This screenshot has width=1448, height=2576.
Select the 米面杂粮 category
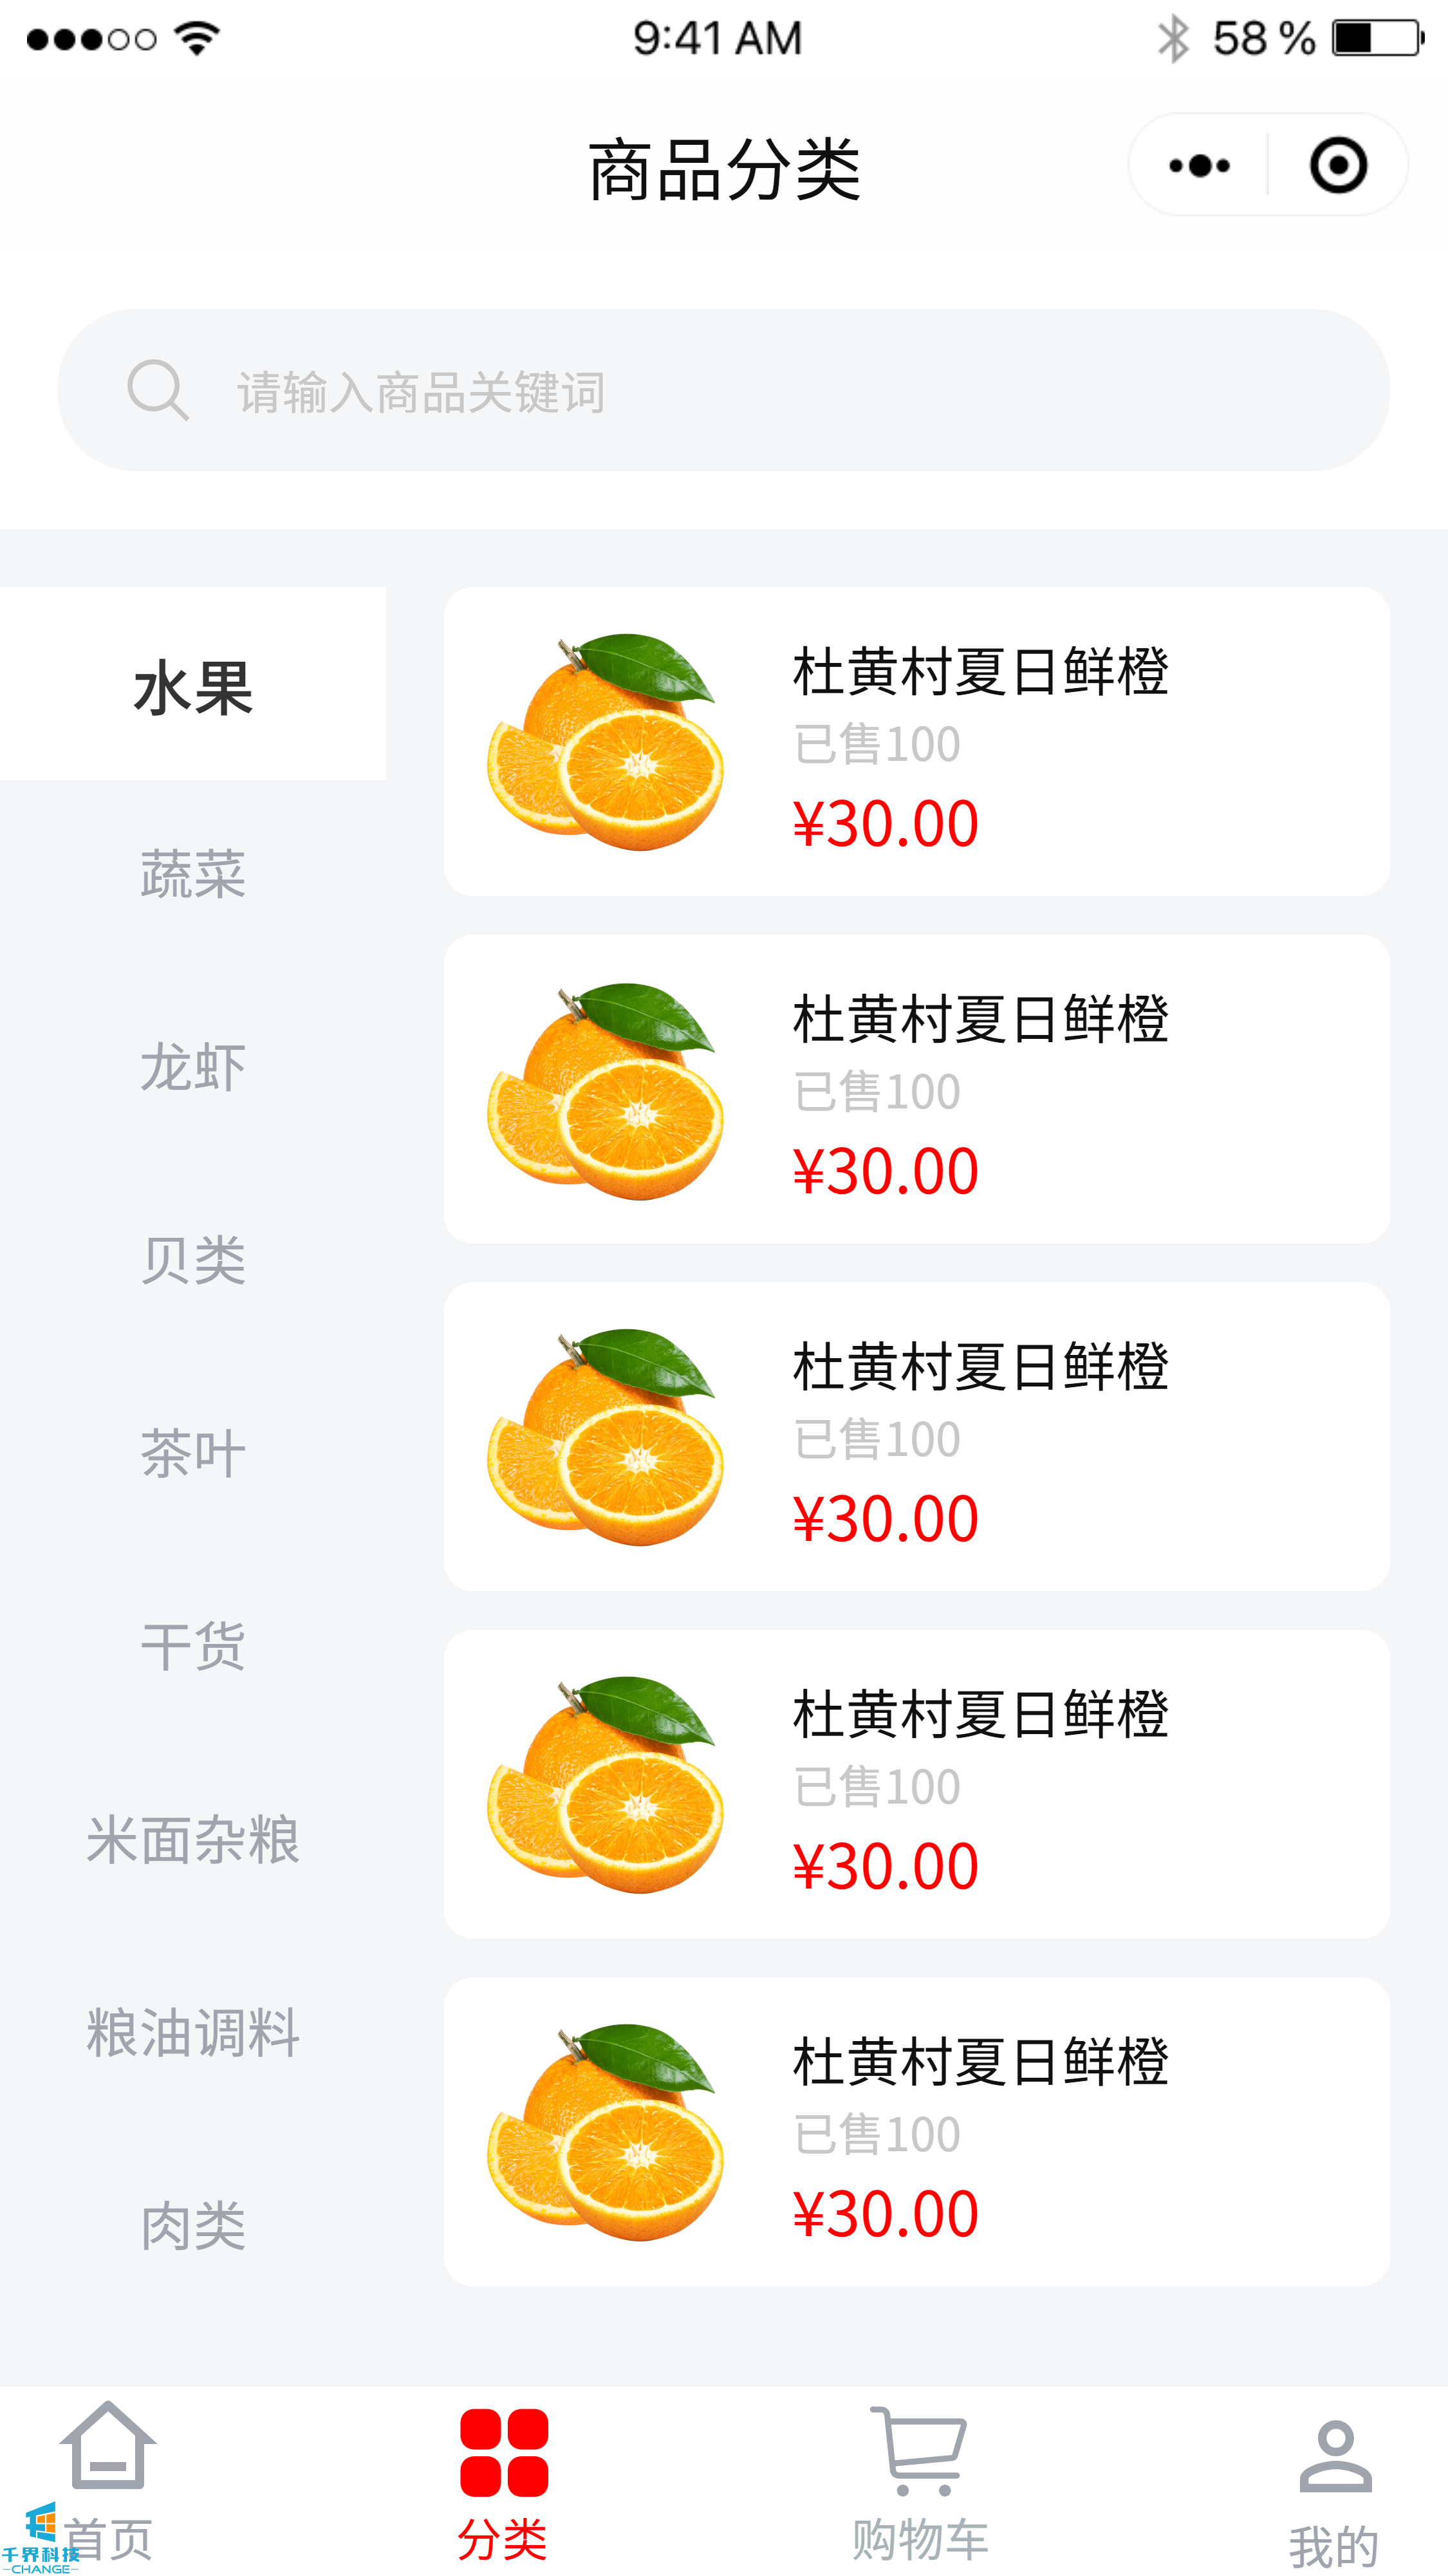point(193,1839)
